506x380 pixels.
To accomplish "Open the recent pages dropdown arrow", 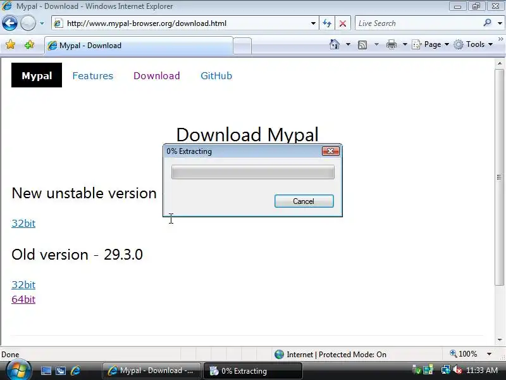I will coord(42,23).
